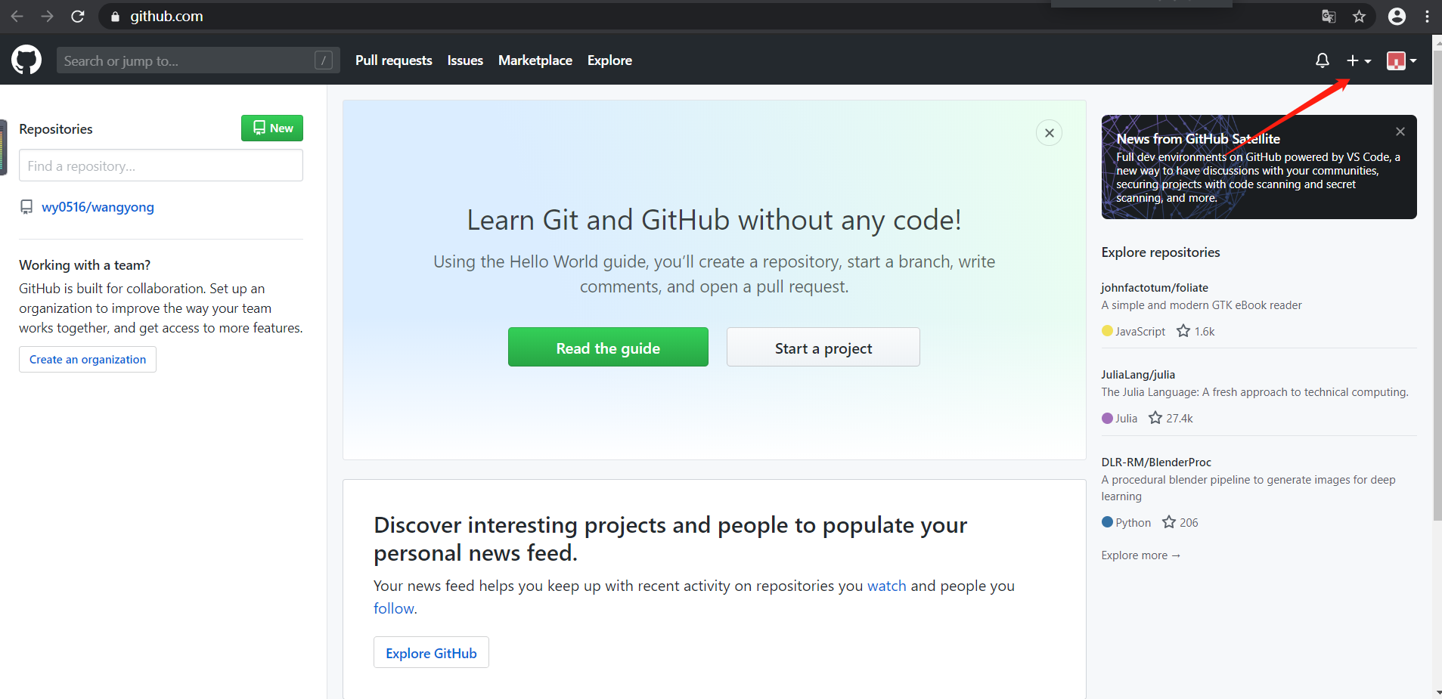Click the Explore repositories heading
The height and width of the screenshot is (699, 1442).
click(x=1161, y=252)
